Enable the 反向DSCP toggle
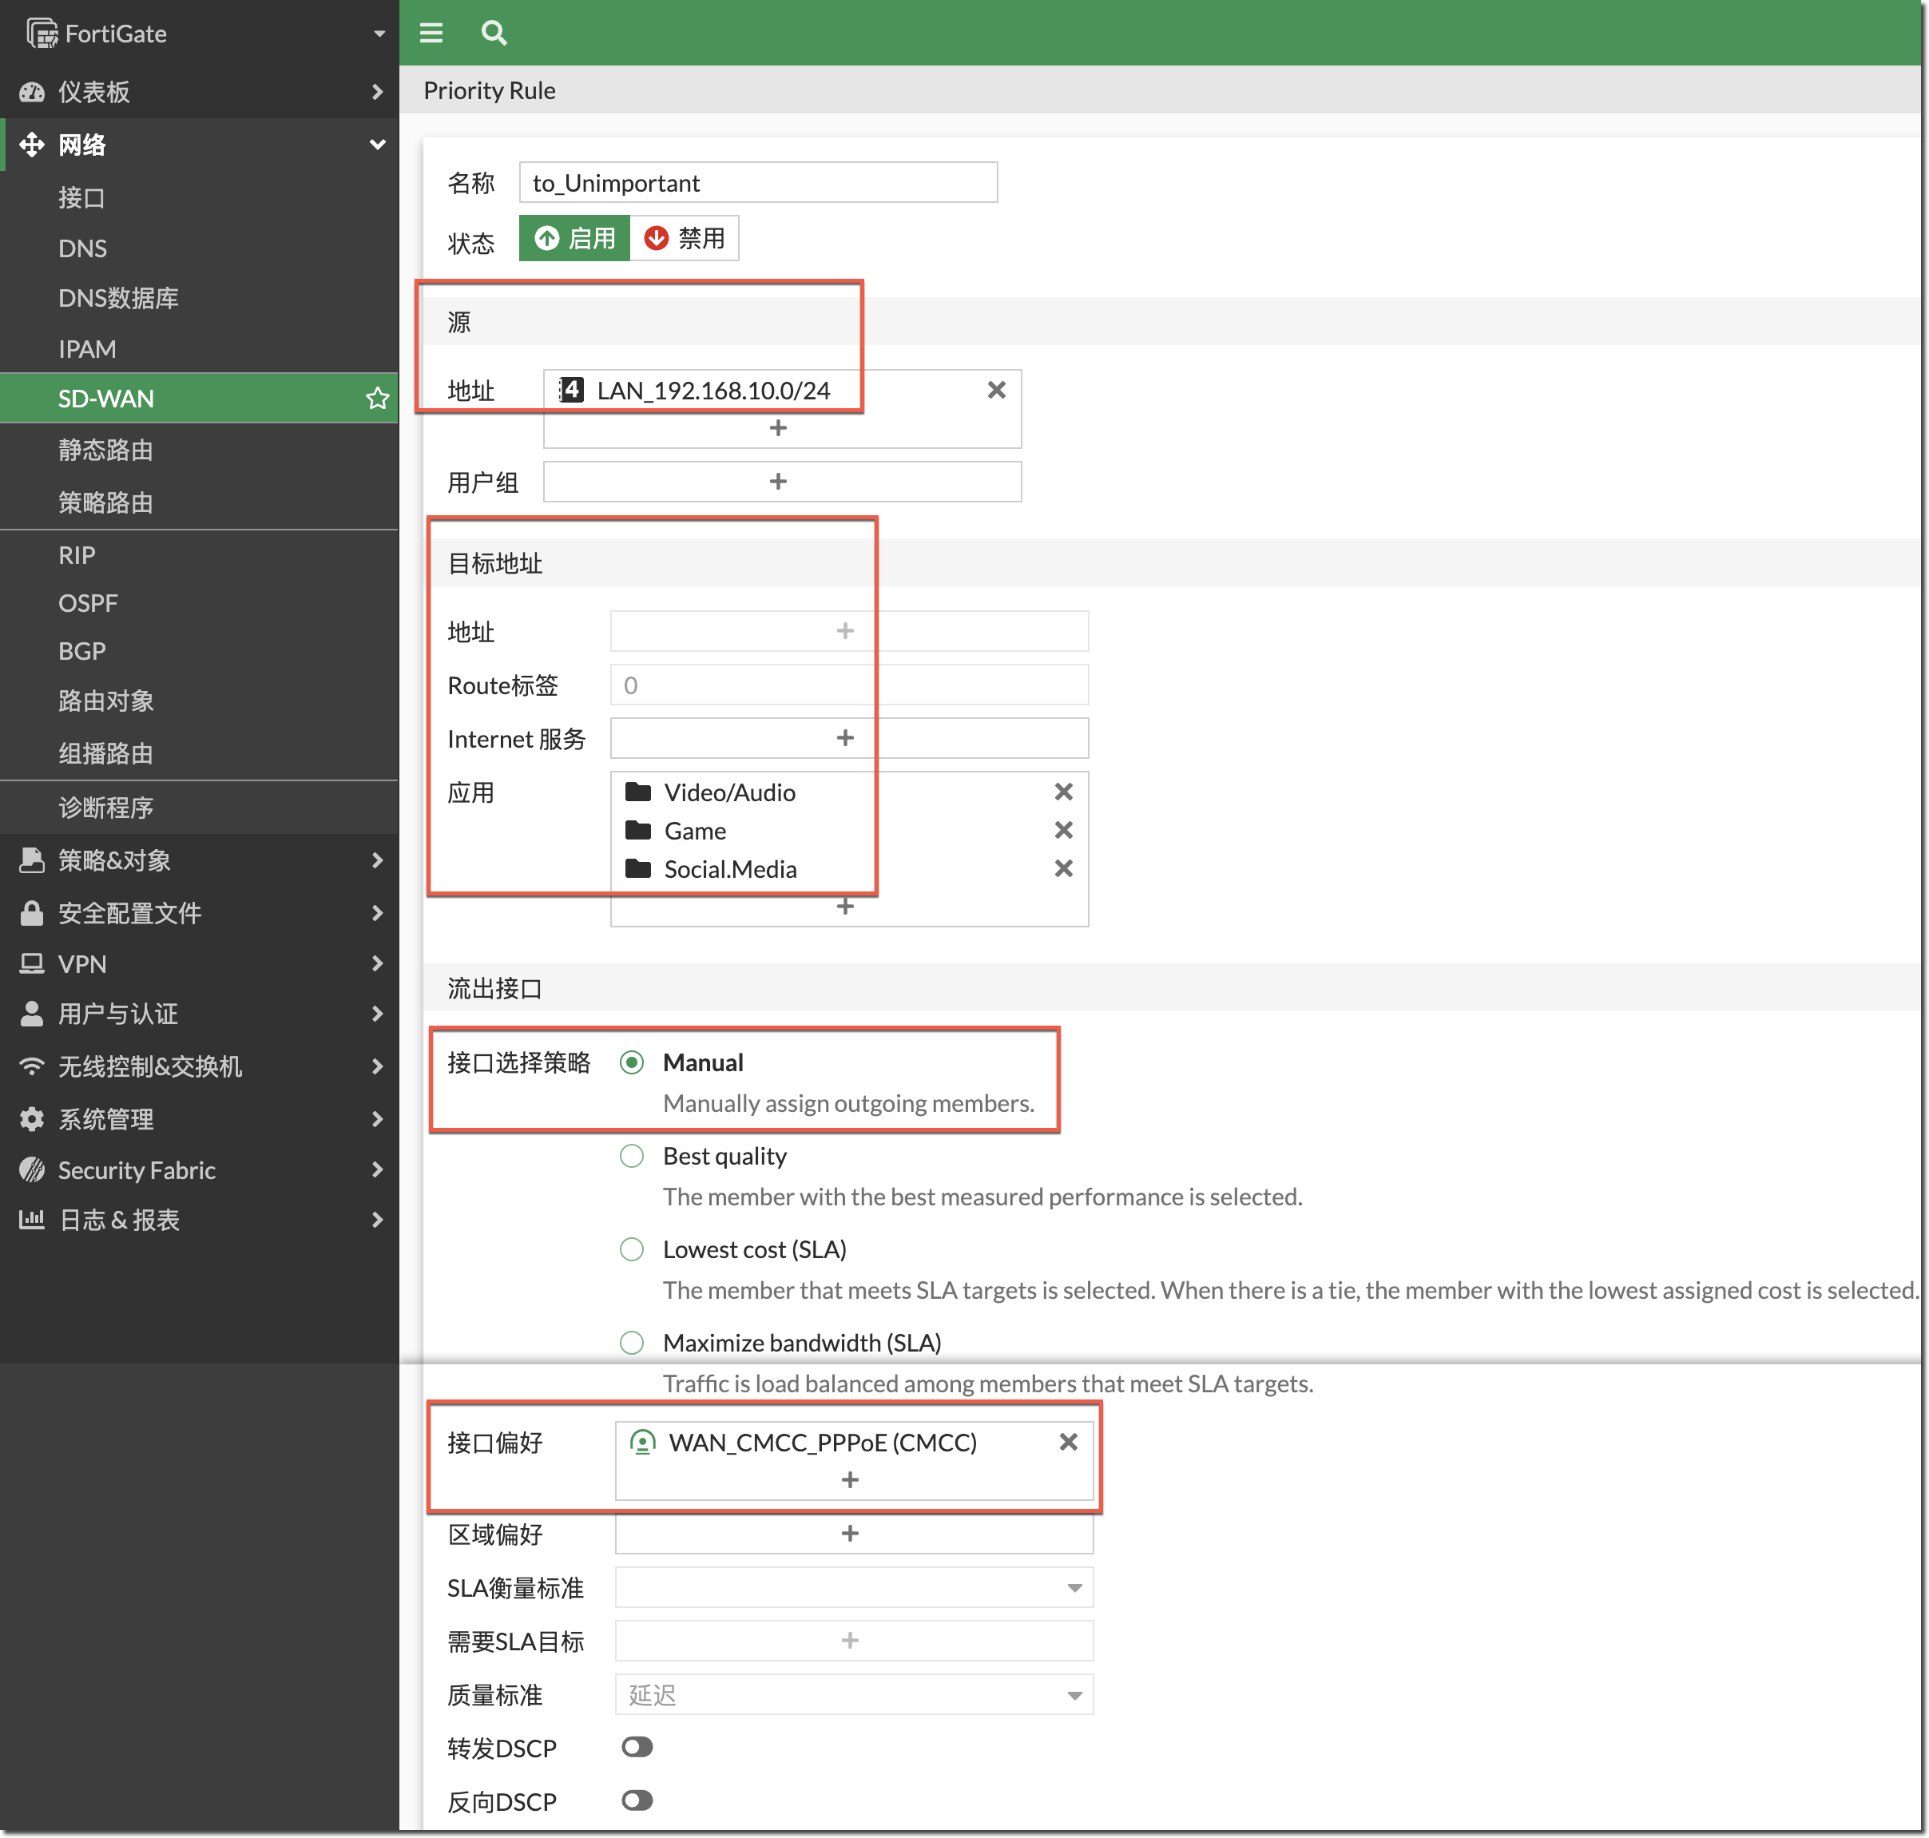This screenshot has width=1929, height=1838. 637,1800
